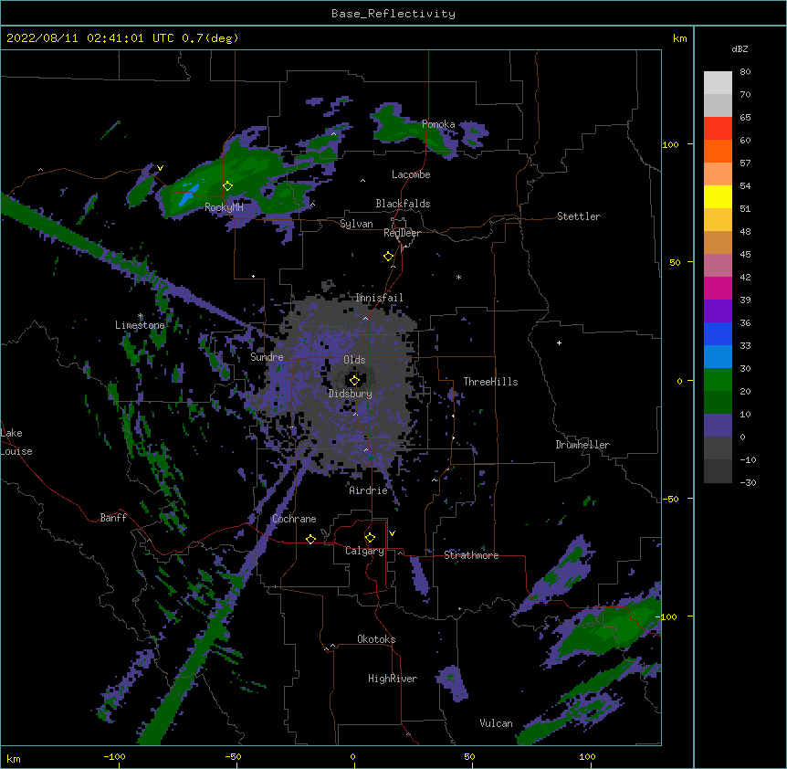Select the purple 36-39 dBZ legend swatch
This screenshot has width=787, height=769.
718,311
